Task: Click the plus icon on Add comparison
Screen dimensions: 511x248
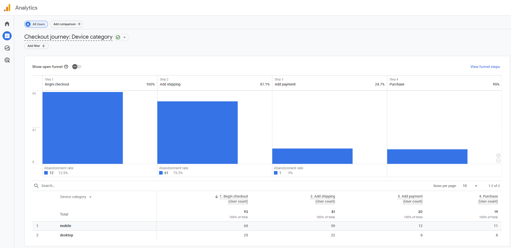Action: [79, 24]
